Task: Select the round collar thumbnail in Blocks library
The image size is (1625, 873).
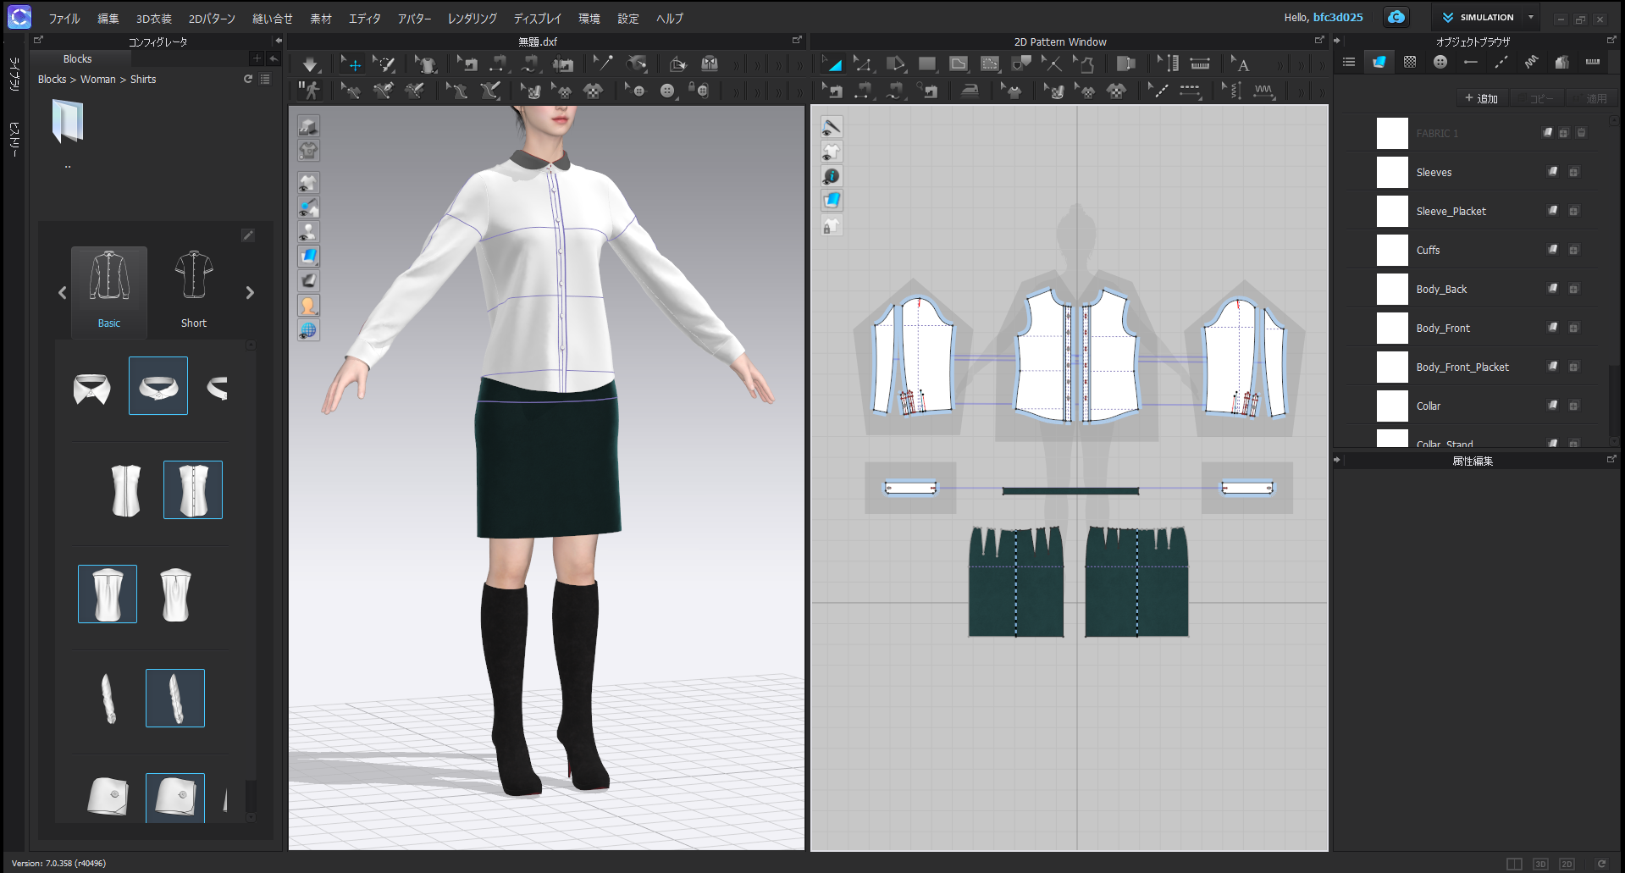Action: [x=158, y=385]
